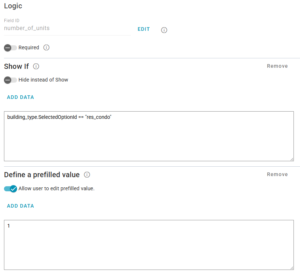Toggle the Required switch

(x=10, y=47)
